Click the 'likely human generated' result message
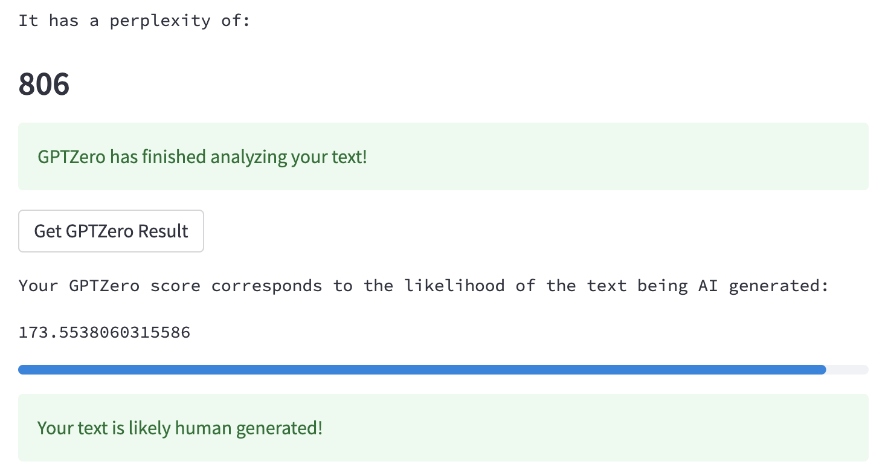The image size is (888, 476). pyautogui.click(x=180, y=428)
